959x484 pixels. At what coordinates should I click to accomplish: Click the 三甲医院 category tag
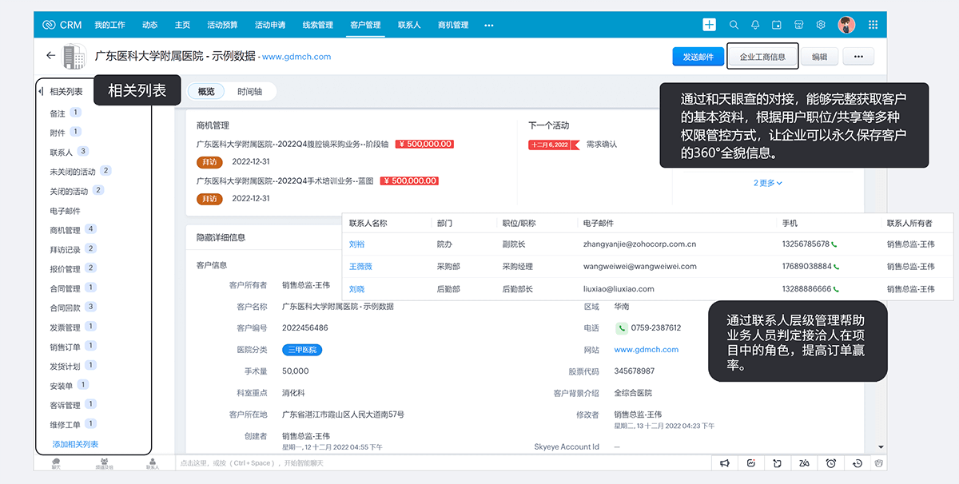coord(302,350)
